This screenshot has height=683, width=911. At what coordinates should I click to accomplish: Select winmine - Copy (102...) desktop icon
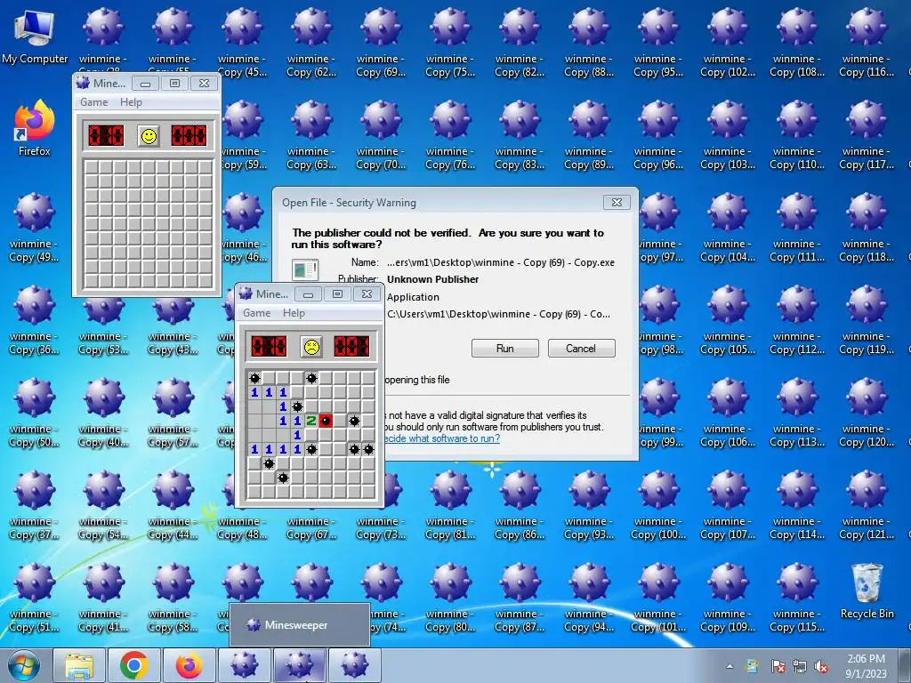728,41
